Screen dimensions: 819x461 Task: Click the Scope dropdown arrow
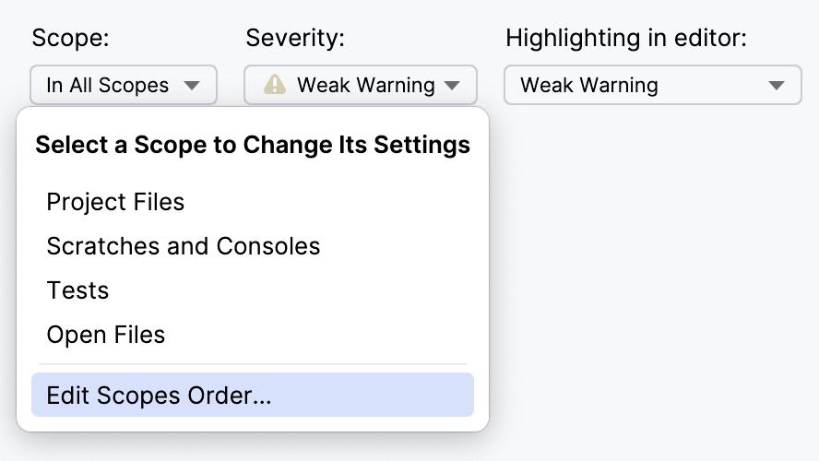[x=192, y=86]
